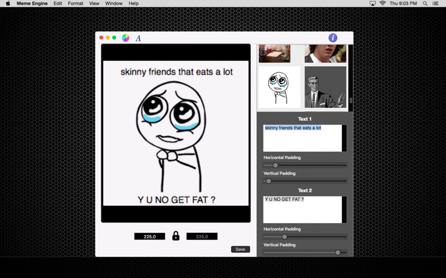This screenshot has width=446, height=278.
Task: Open the View menu
Action: pyautogui.click(x=94, y=3)
